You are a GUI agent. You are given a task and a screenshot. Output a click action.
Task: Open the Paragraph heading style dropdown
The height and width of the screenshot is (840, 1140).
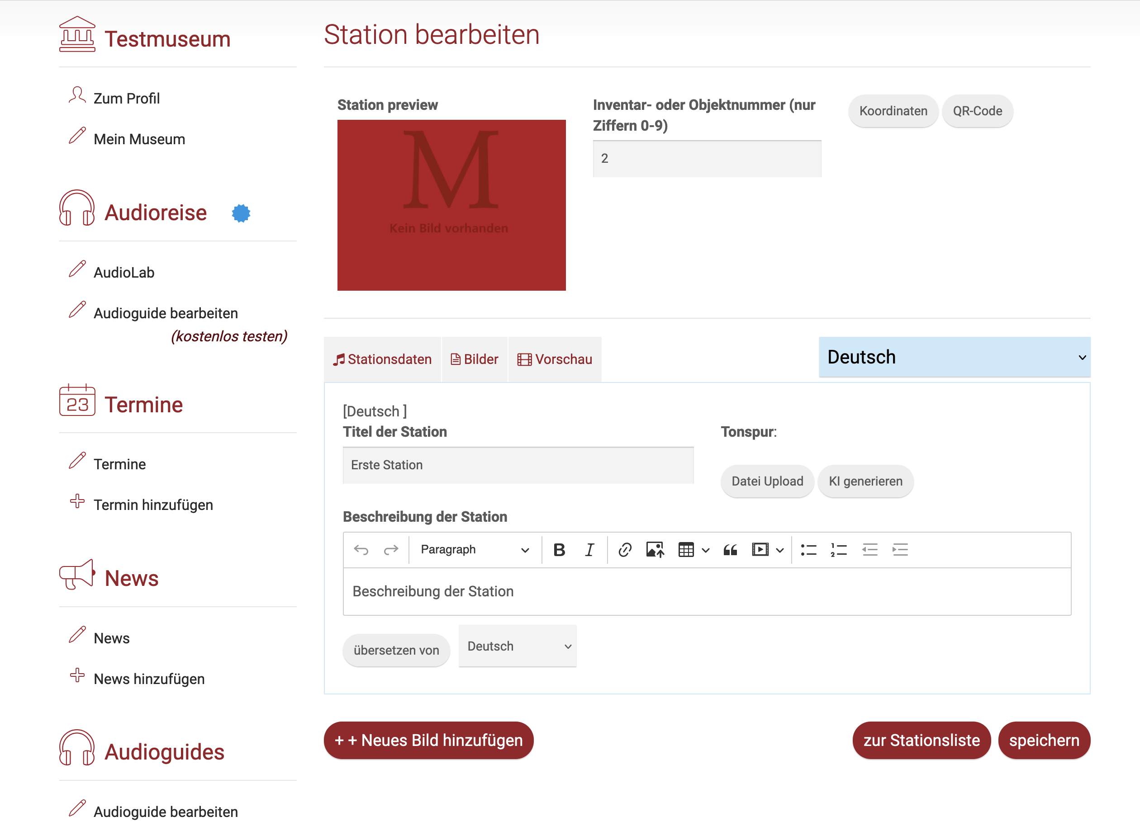[475, 550]
